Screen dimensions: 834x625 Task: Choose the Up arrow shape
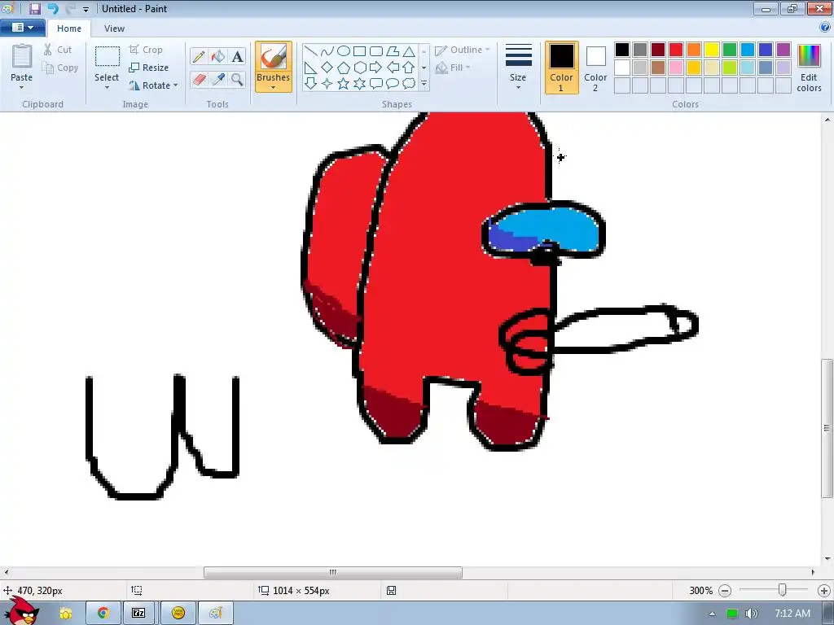[x=409, y=68]
